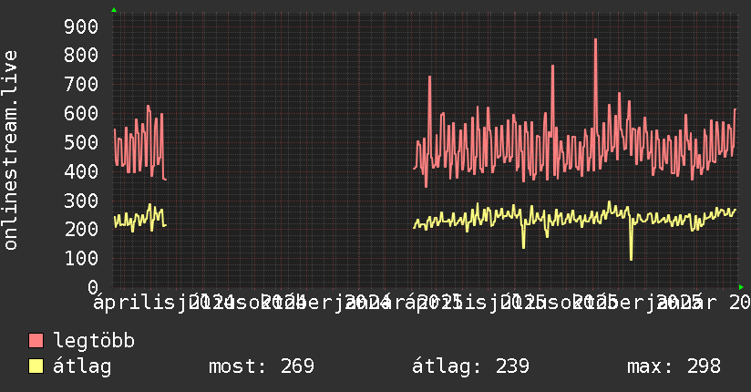Click the vertical 'onlinestream.live' axis title
The width and height of the screenshot is (751, 392).
click(x=10, y=150)
